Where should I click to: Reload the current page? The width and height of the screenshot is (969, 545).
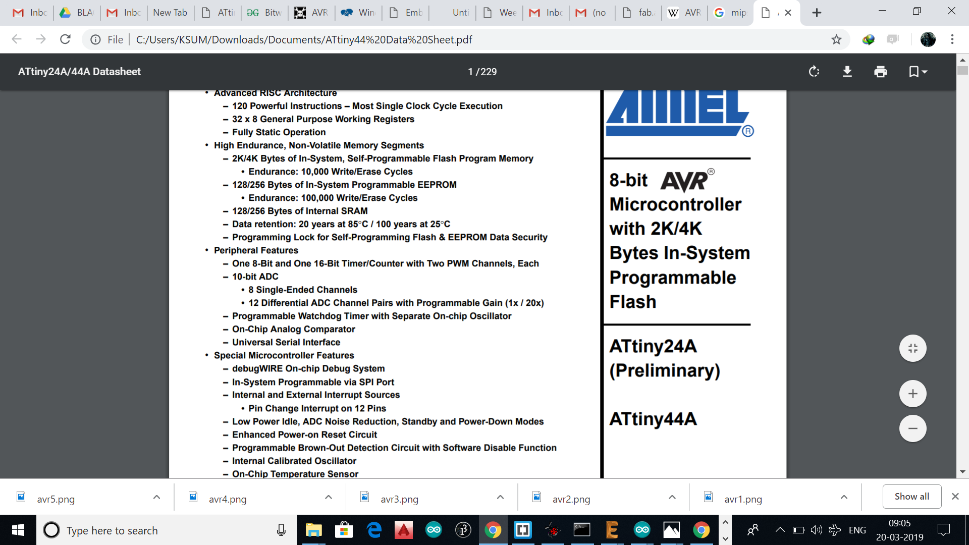point(65,39)
